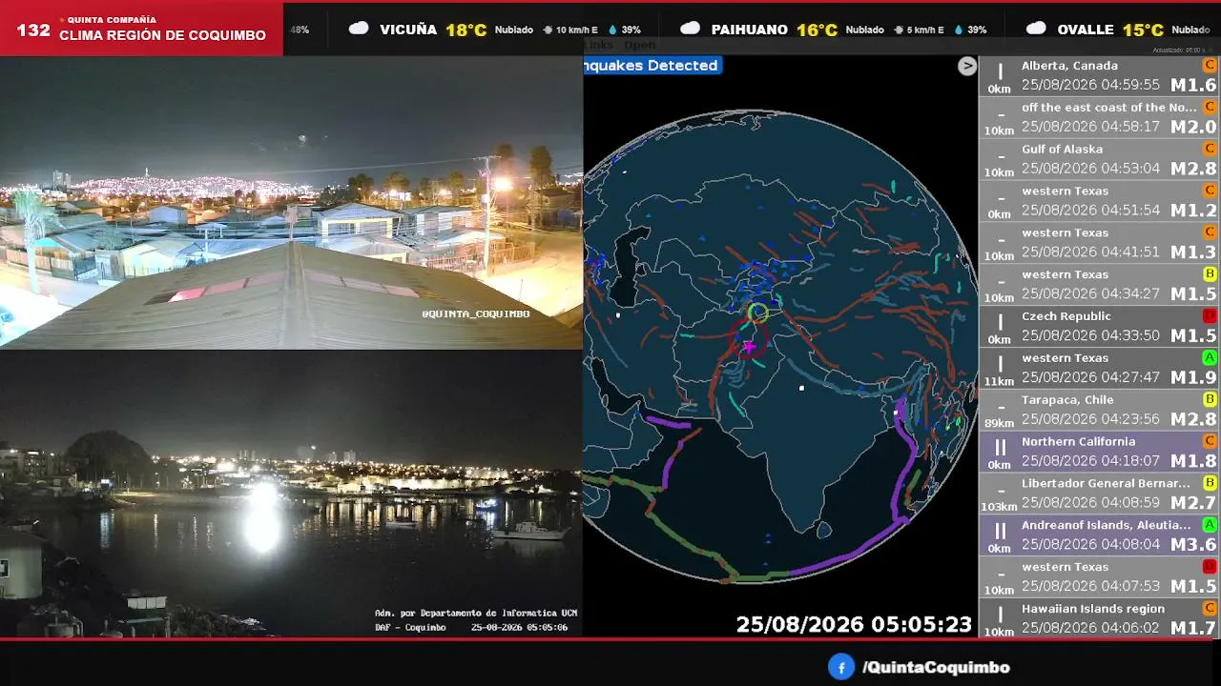1221x686 pixels.
Task: Click the Earthquakes Detected header label
Action: pyautogui.click(x=652, y=66)
